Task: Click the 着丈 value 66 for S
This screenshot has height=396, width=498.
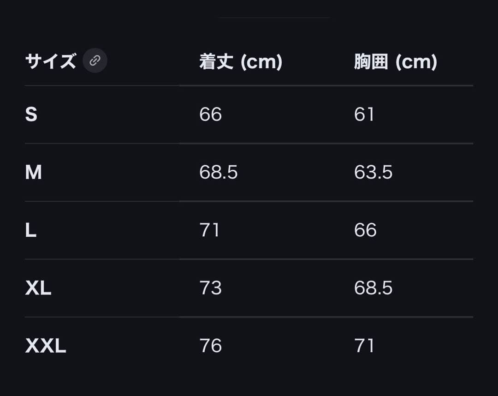Action: tap(210, 114)
